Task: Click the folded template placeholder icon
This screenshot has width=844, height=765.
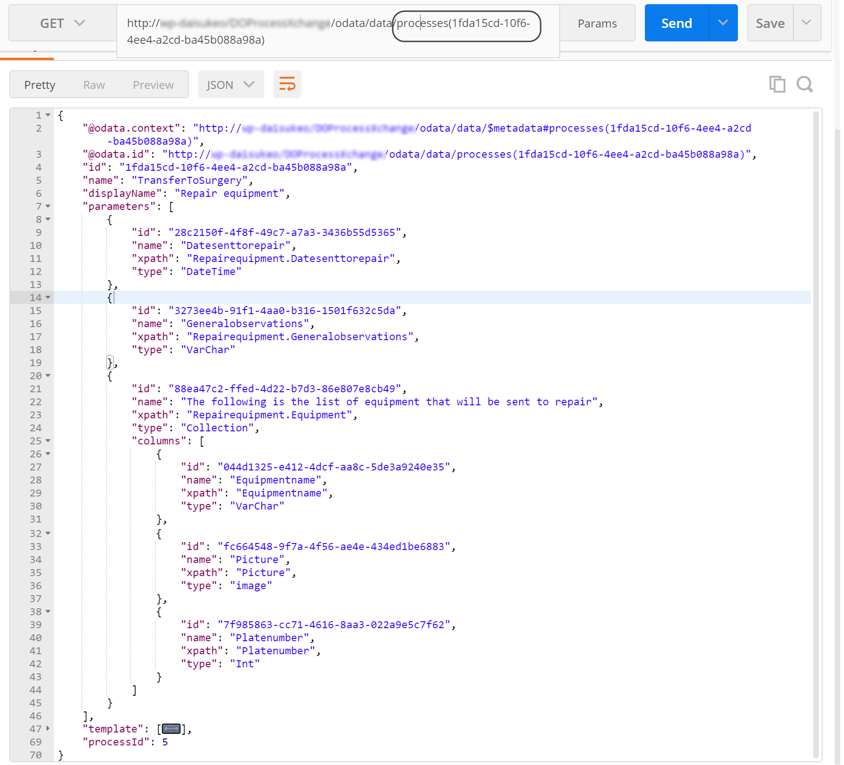Action: click(171, 729)
